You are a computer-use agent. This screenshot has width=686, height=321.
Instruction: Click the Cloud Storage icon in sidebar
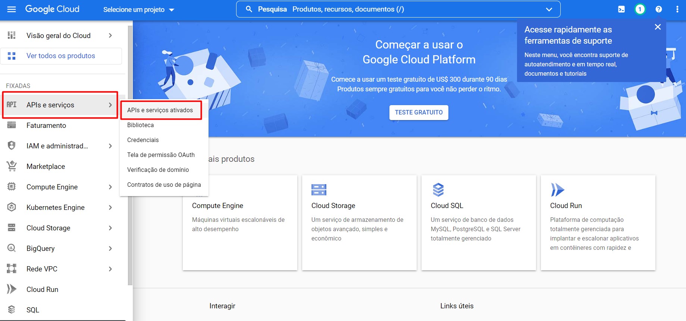click(12, 227)
